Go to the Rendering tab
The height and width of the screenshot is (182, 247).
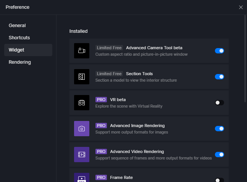(28, 62)
